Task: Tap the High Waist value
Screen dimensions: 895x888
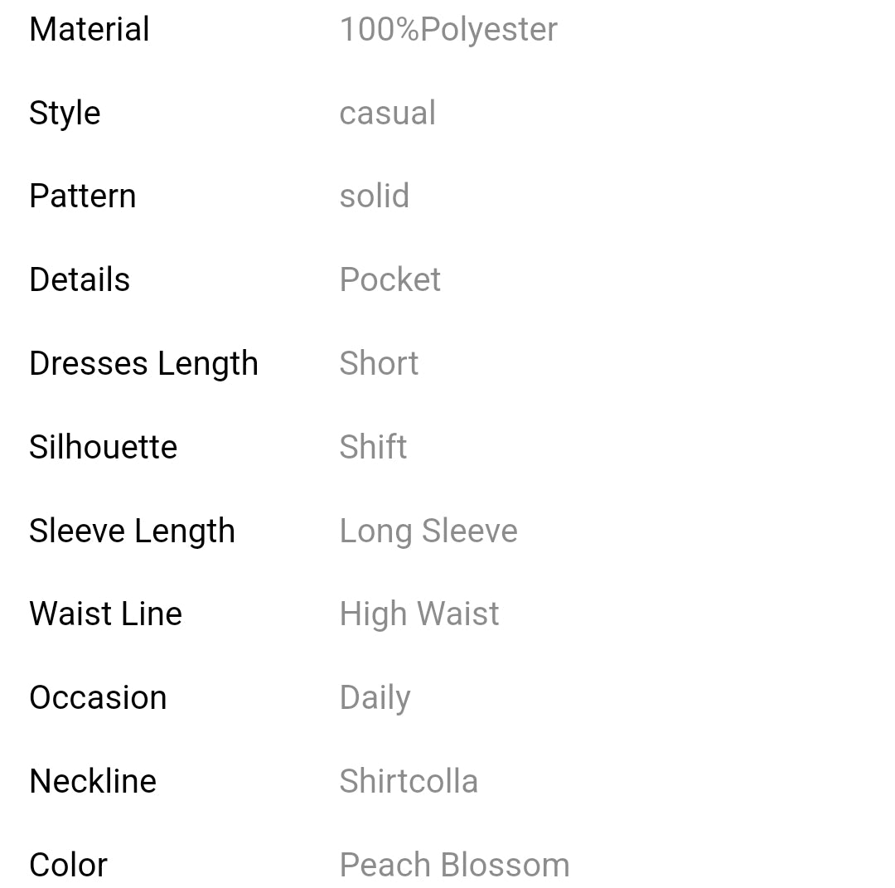Action: (x=419, y=614)
